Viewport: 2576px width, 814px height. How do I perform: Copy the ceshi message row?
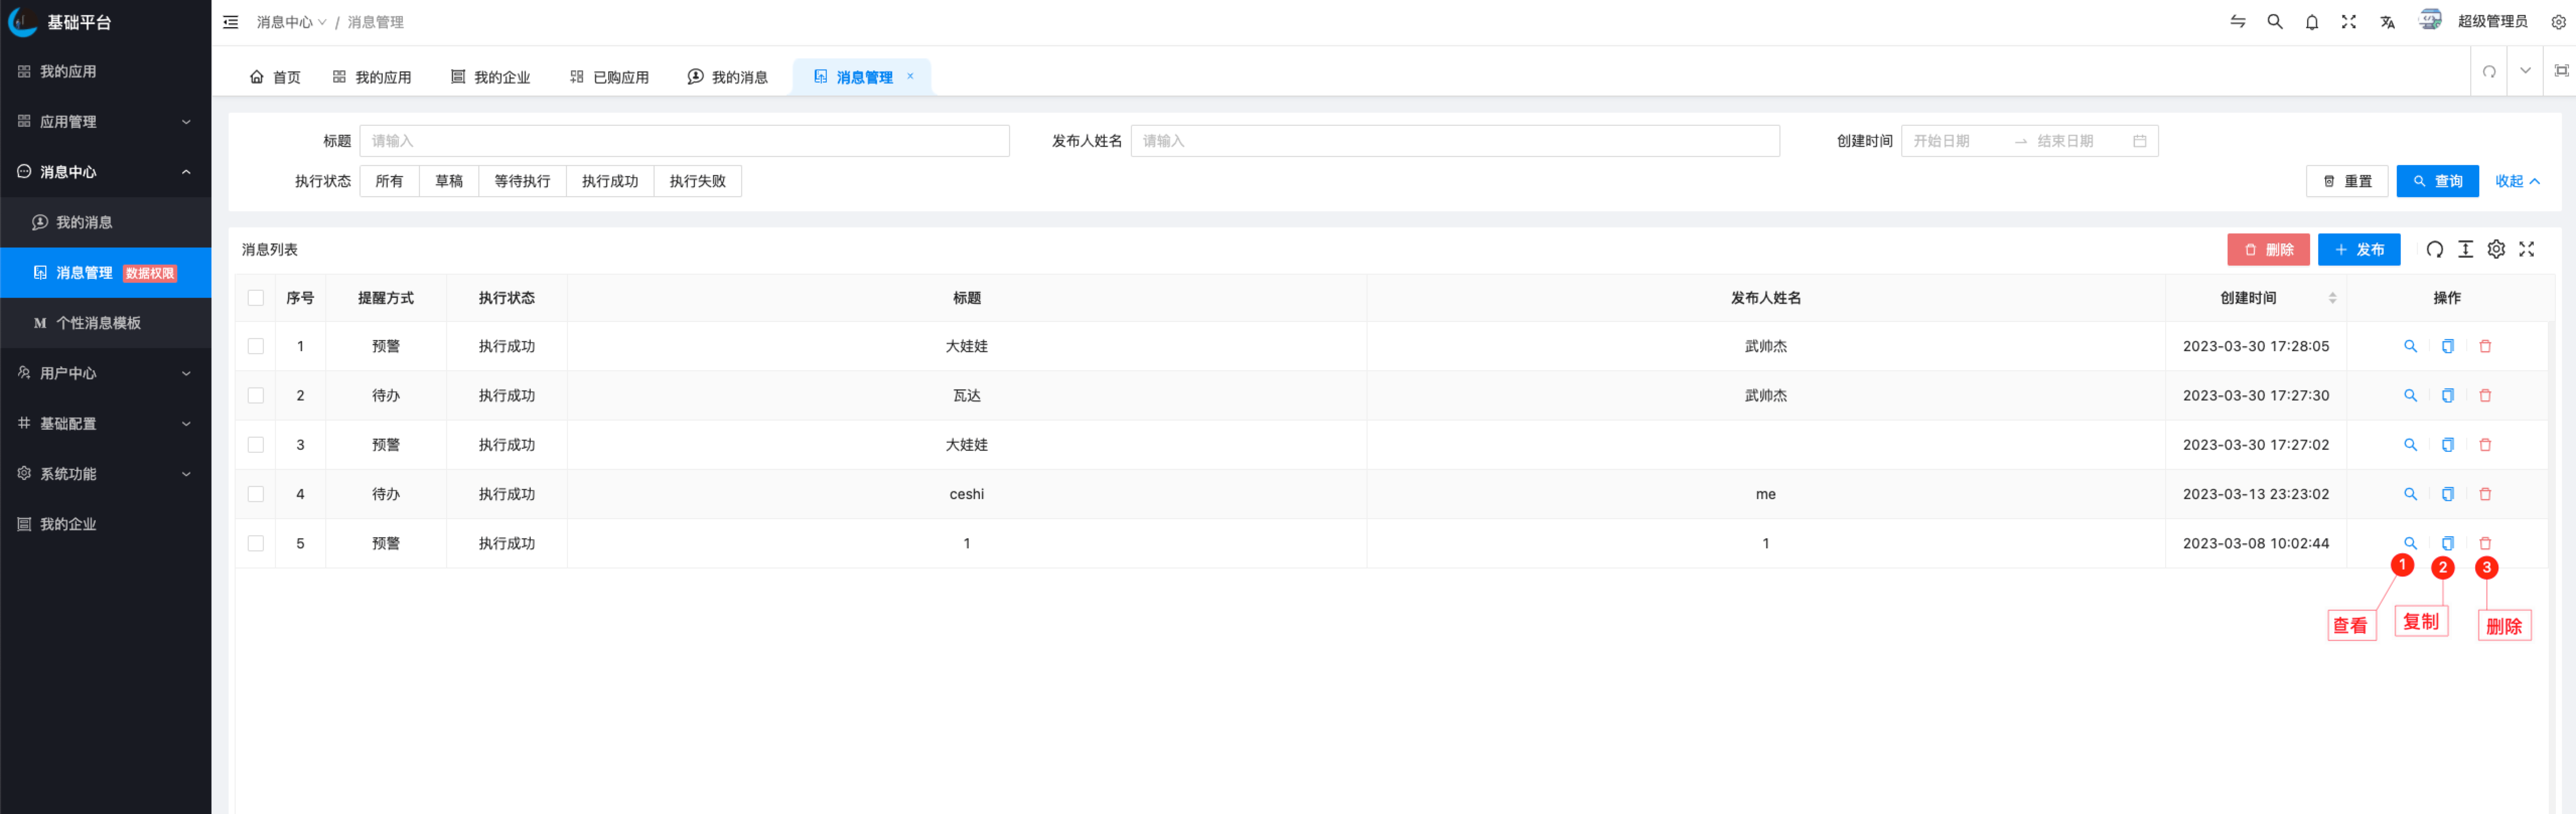[x=2447, y=495]
